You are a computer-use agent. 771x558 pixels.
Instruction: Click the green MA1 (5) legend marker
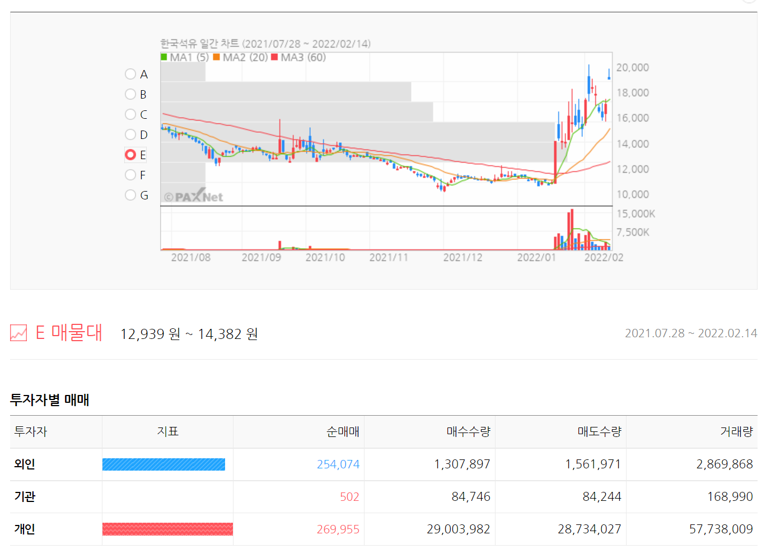tap(163, 57)
